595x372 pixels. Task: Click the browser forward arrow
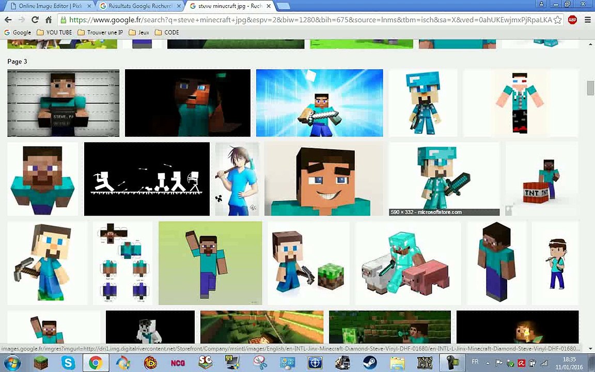point(22,20)
